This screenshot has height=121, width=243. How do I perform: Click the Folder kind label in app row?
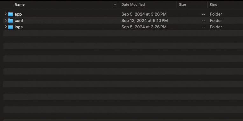(216, 14)
